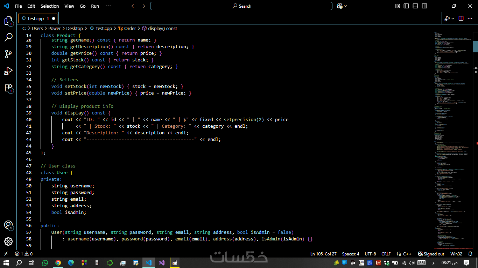478x268 pixels.
Task: Open the Manage gear settings icon
Action: pos(8,241)
